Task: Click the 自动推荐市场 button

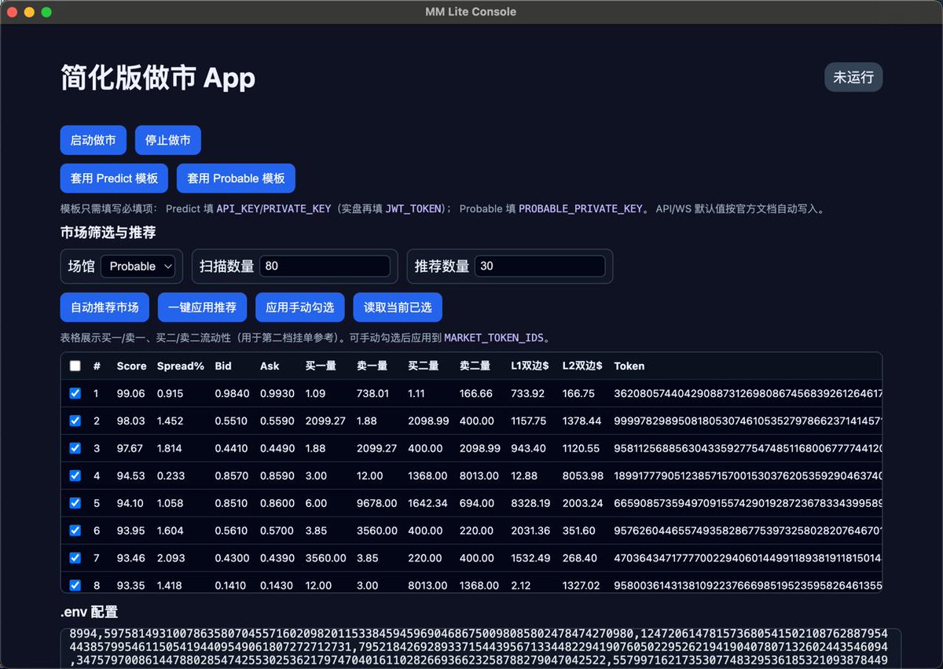Action: (x=105, y=307)
